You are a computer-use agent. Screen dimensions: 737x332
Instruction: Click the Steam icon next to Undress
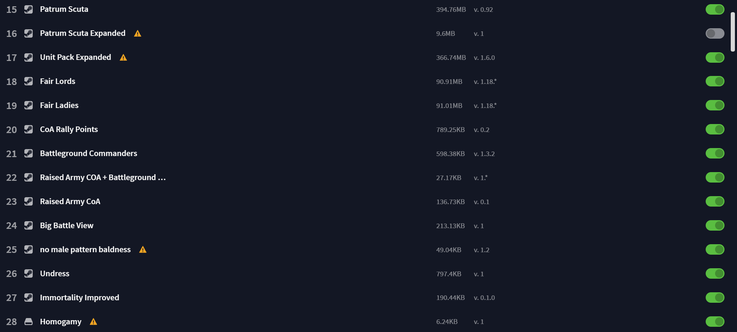point(29,273)
